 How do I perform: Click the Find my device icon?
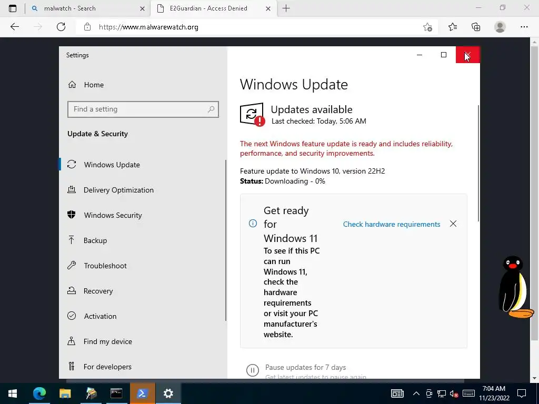click(x=72, y=341)
